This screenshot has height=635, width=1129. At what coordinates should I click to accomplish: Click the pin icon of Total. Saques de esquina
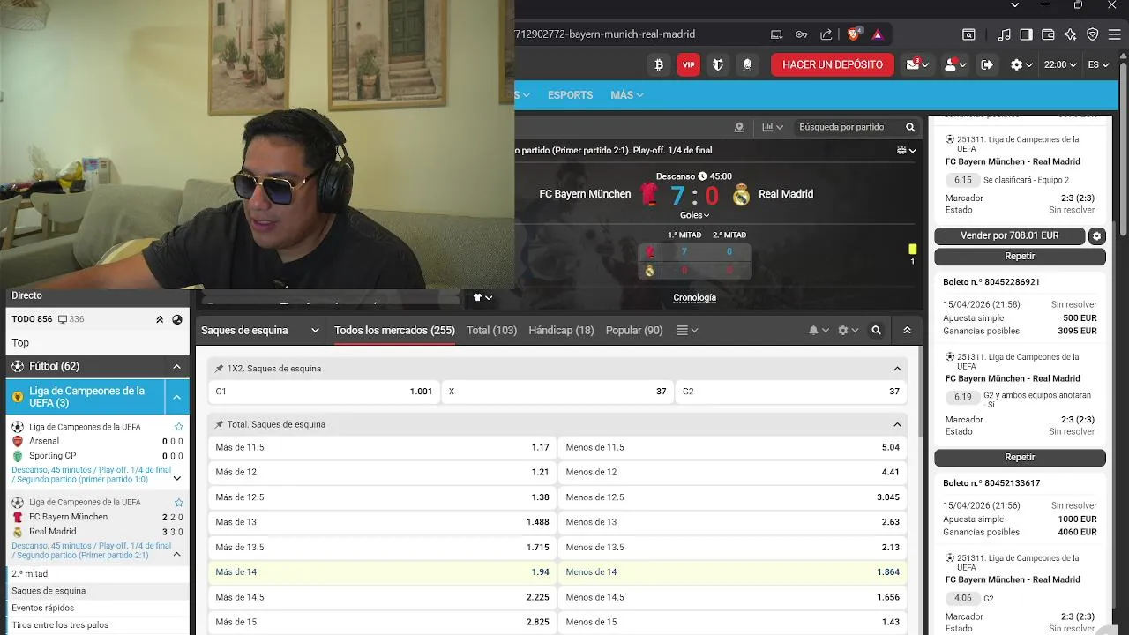click(x=220, y=424)
